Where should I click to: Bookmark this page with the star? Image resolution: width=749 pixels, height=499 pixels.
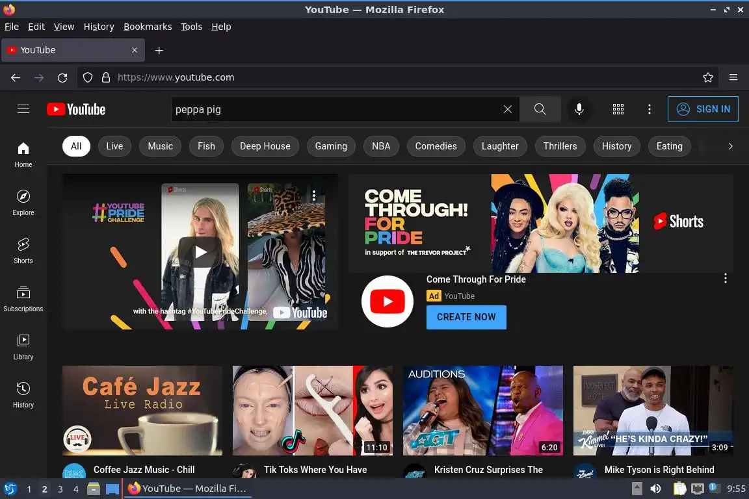708,77
